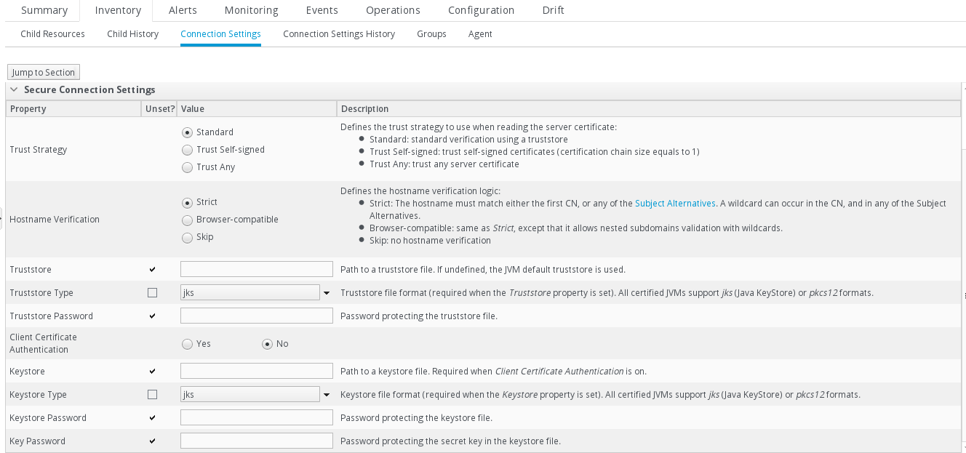Open the Keystore Type dropdown arrow
This screenshot has width=966, height=453.
[326, 395]
